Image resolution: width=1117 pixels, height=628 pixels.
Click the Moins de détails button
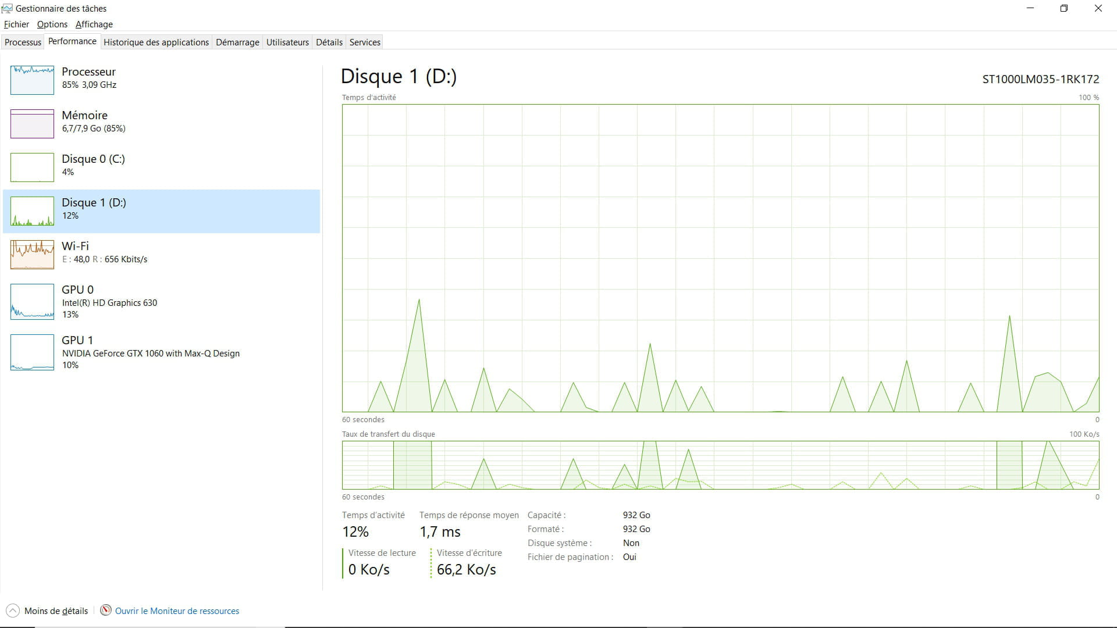tap(56, 611)
